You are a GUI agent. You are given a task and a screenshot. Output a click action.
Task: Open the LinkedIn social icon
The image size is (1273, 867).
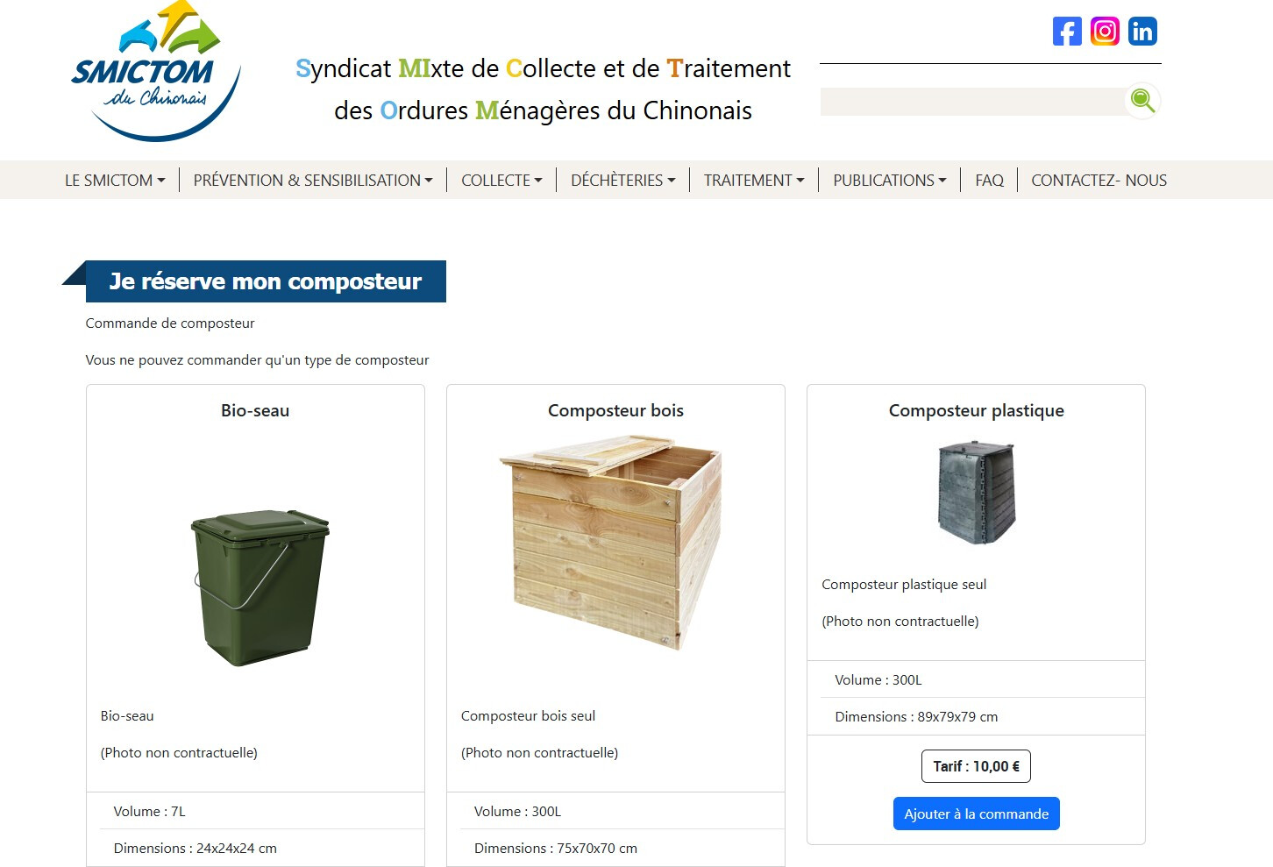(x=1142, y=32)
